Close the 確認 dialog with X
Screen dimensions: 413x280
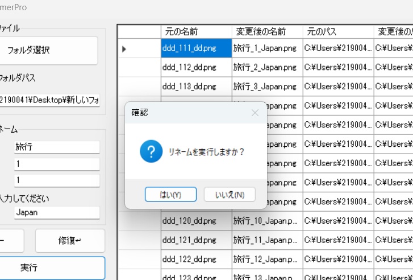pyautogui.click(x=255, y=113)
